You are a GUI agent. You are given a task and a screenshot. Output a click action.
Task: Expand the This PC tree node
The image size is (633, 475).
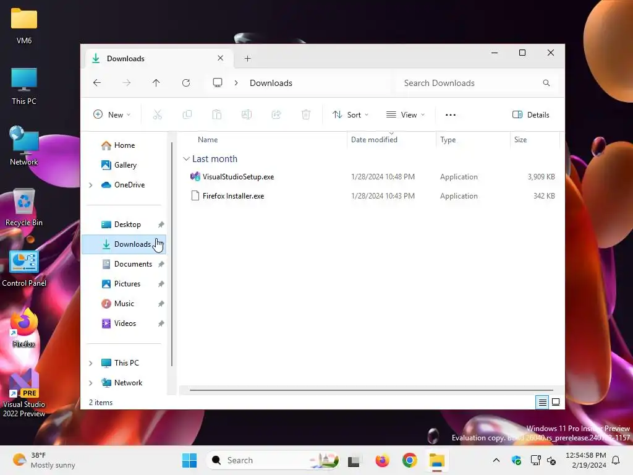click(91, 363)
